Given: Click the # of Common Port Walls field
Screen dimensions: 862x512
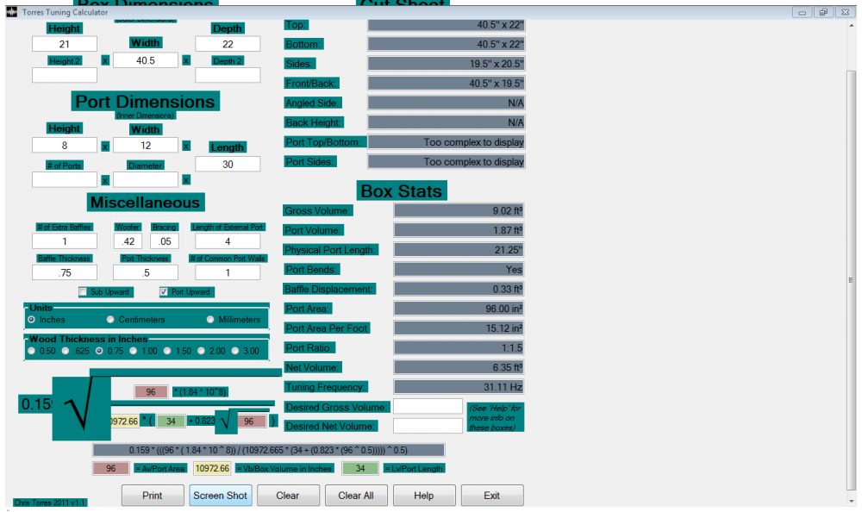Looking at the screenshot, I should click(x=228, y=272).
